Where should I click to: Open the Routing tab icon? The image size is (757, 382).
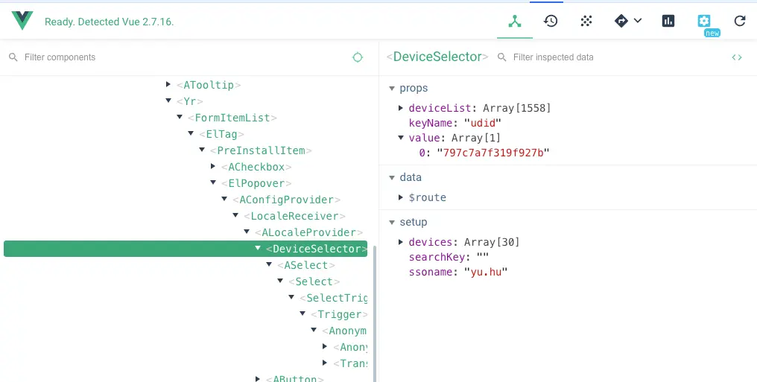(621, 21)
